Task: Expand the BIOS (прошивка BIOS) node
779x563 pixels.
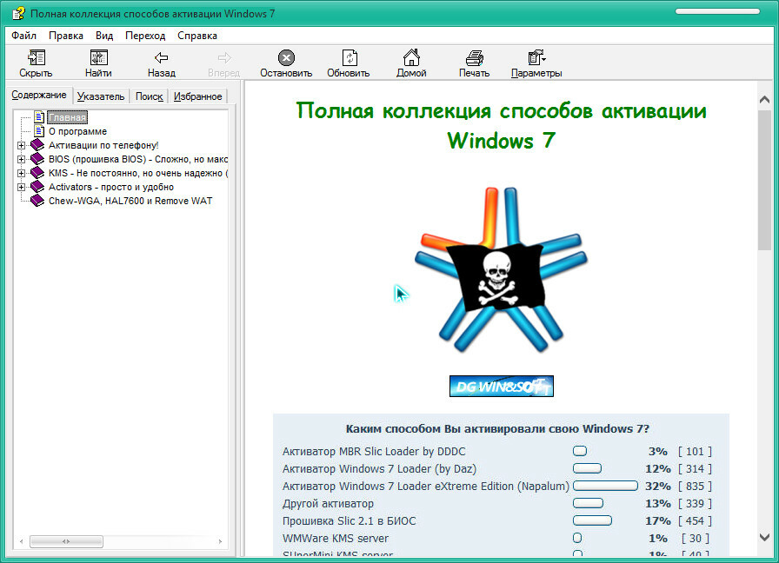Action: 21,159
